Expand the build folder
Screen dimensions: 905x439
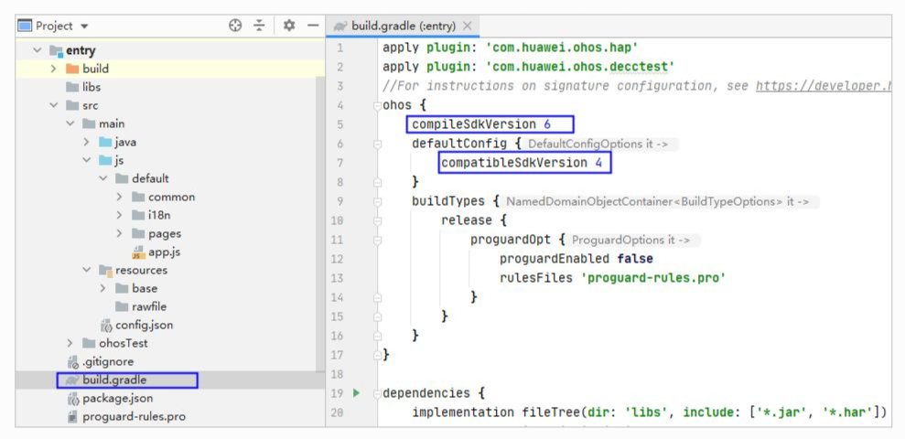pyautogui.click(x=54, y=69)
